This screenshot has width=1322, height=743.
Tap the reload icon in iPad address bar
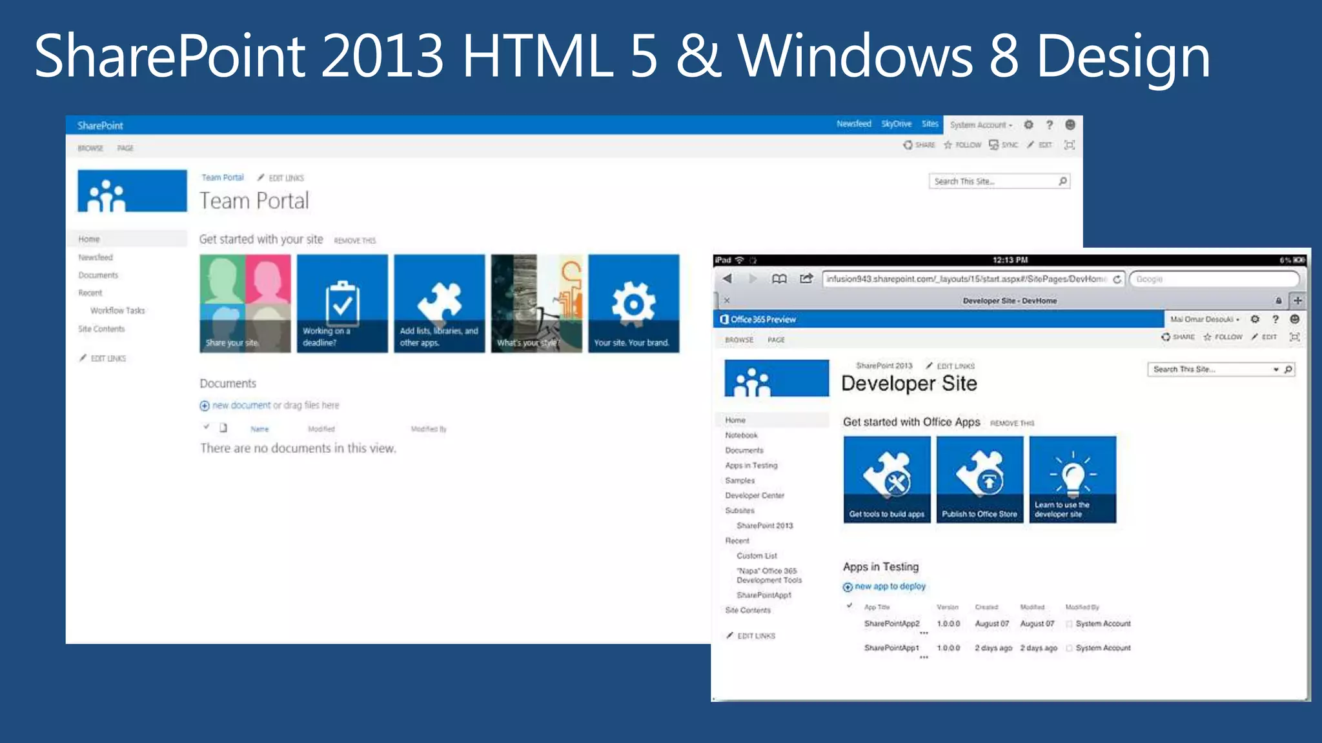point(1117,279)
